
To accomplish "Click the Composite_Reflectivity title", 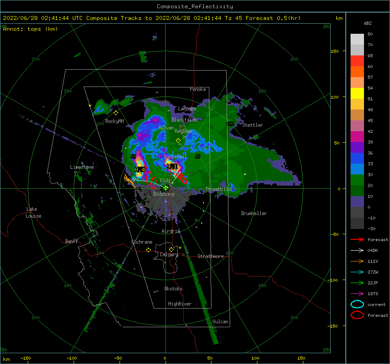I will click(195, 6).
